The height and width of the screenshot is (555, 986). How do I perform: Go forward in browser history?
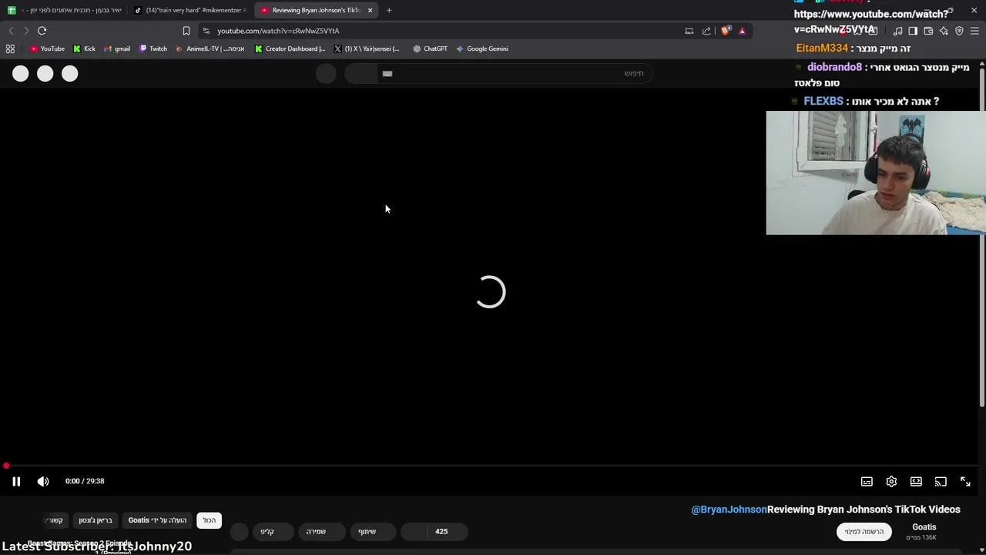pos(26,31)
